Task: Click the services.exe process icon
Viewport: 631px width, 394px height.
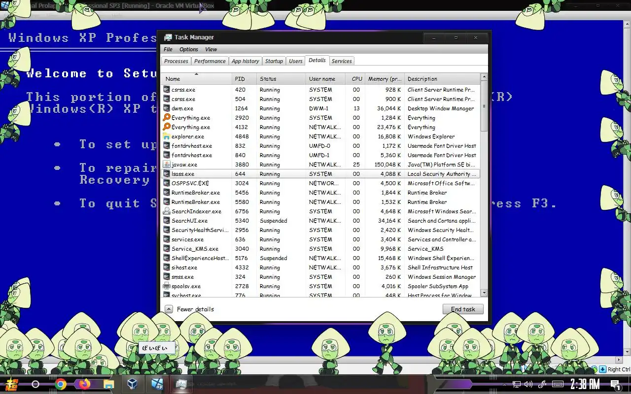Action: coord(167,239)
